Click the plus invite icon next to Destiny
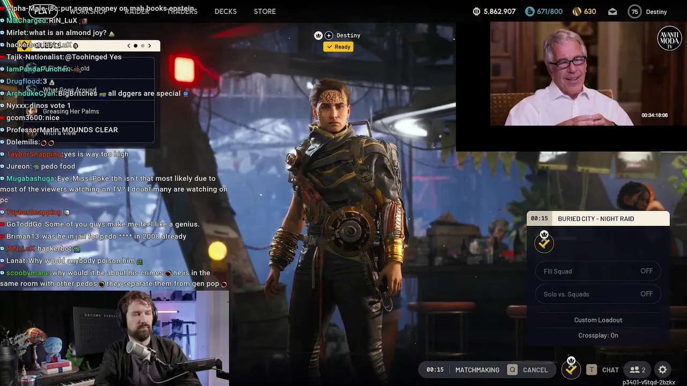 pyautogui.click(x=329, y=35)
